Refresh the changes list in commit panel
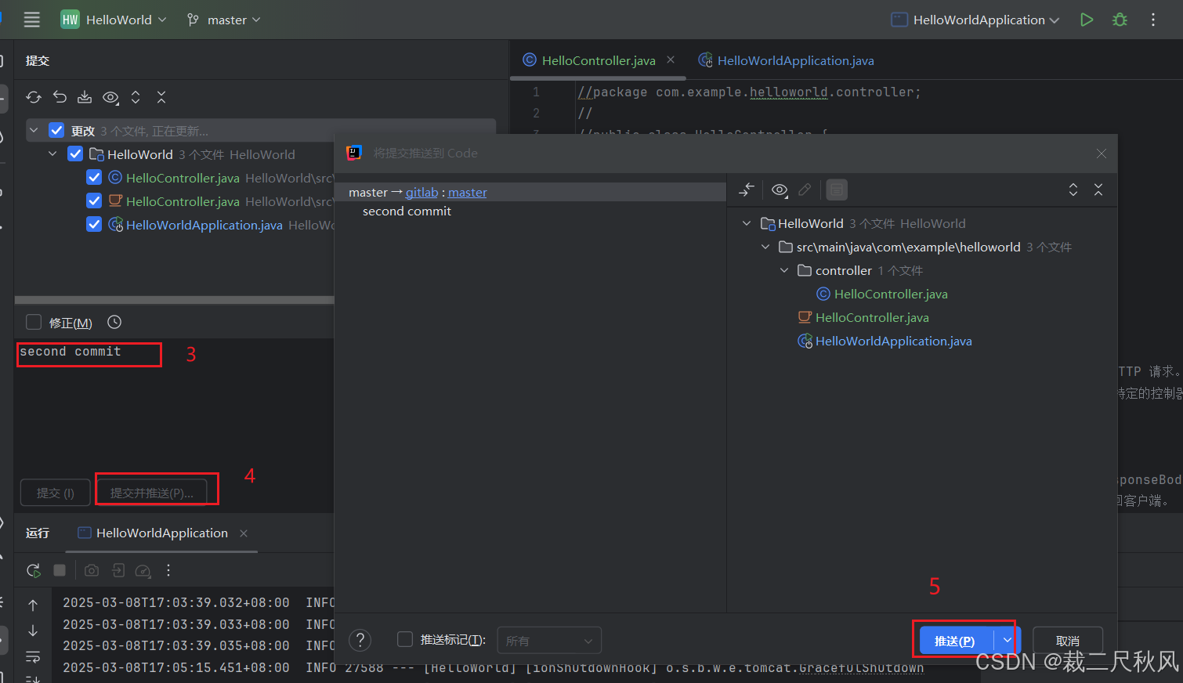Viewport: 1183px width, 683px height. tap(33, 96)
